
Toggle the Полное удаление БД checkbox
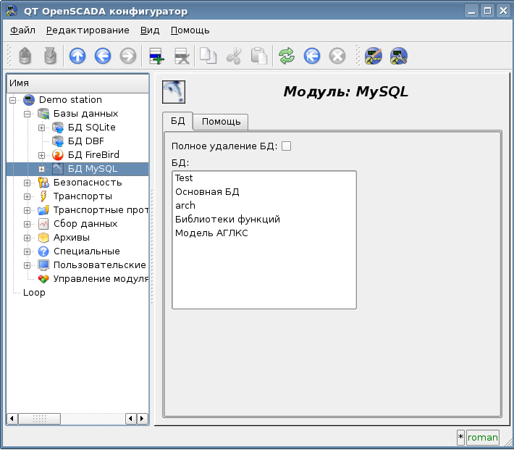(286, 146)
